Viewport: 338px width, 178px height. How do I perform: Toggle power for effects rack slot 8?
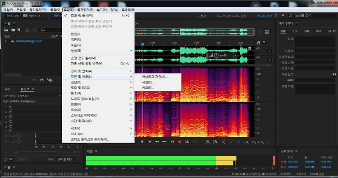point(10,112)
